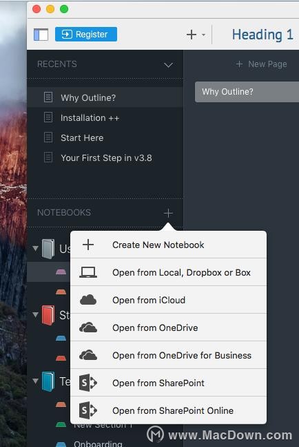Click the toolbar plus add icon

192,35
